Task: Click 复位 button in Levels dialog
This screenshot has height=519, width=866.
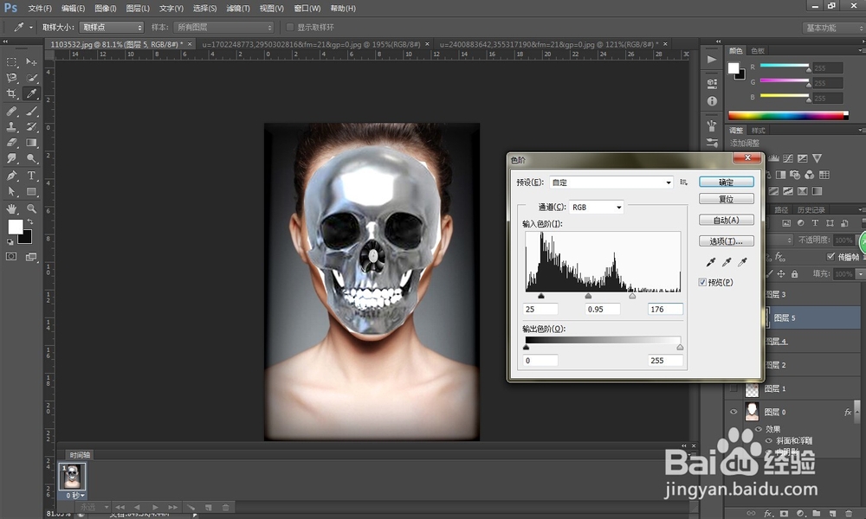Action: pyautogui.click(x=727, y=199)
